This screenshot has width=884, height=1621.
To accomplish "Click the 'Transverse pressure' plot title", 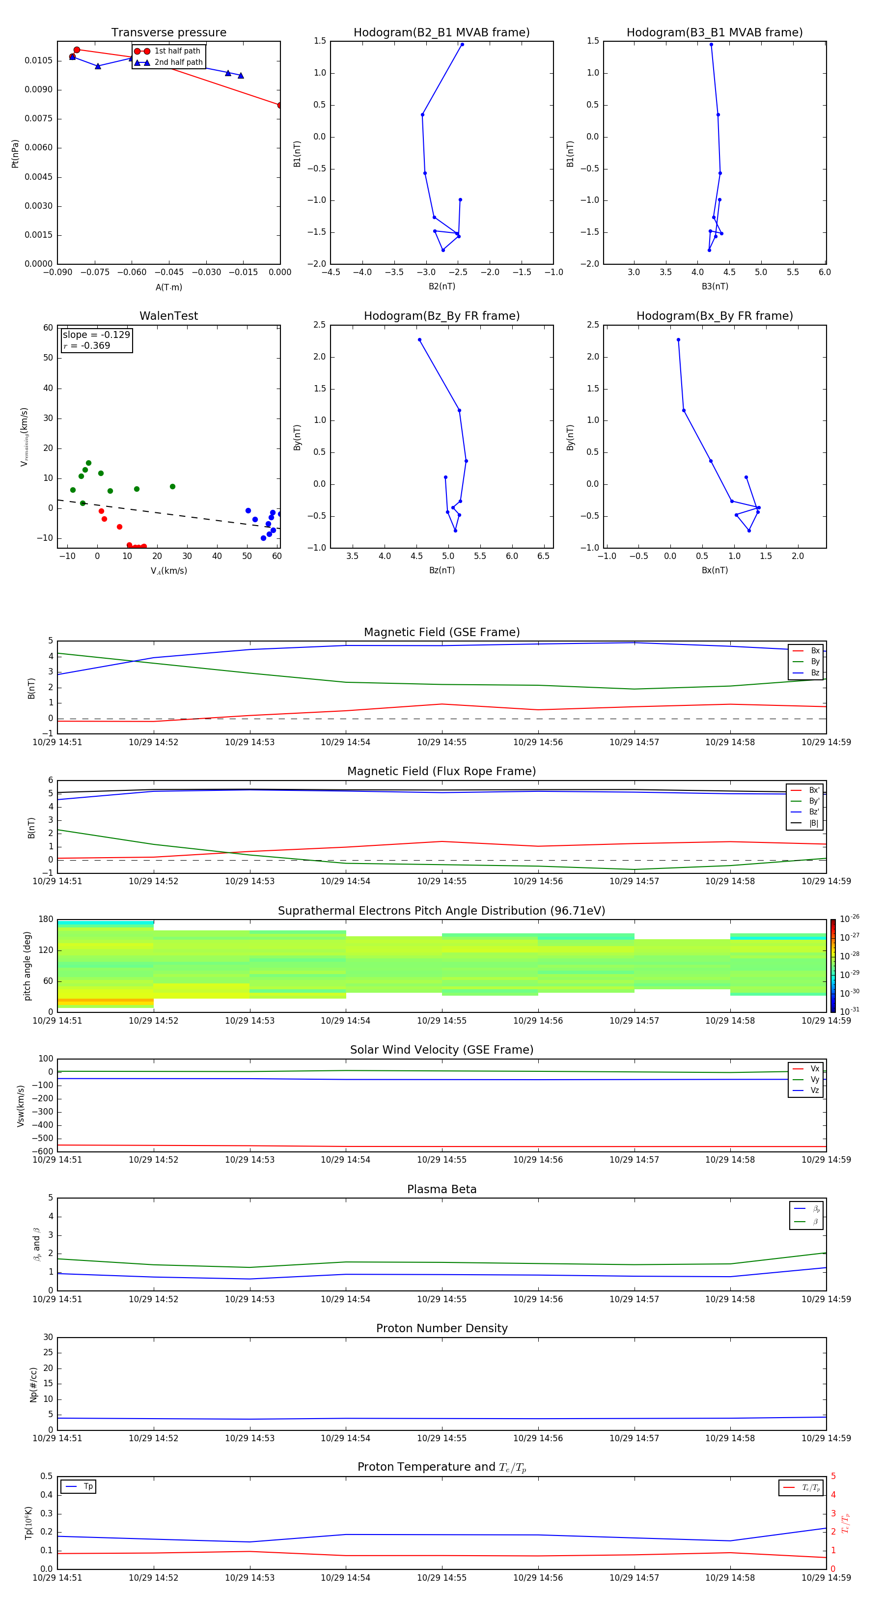I will pos(168,33).
